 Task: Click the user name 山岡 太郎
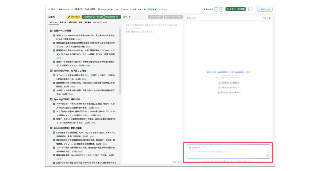tap(137, 9)
